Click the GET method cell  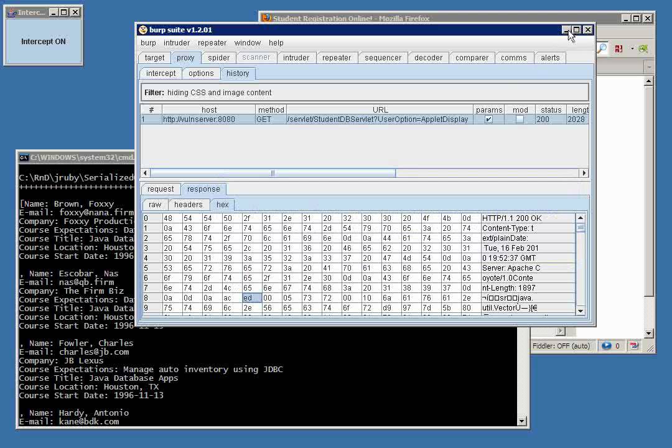271,119
